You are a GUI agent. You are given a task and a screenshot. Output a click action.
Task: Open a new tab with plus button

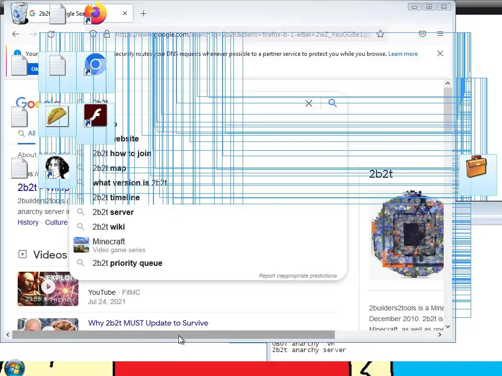(x=144, y=13)
